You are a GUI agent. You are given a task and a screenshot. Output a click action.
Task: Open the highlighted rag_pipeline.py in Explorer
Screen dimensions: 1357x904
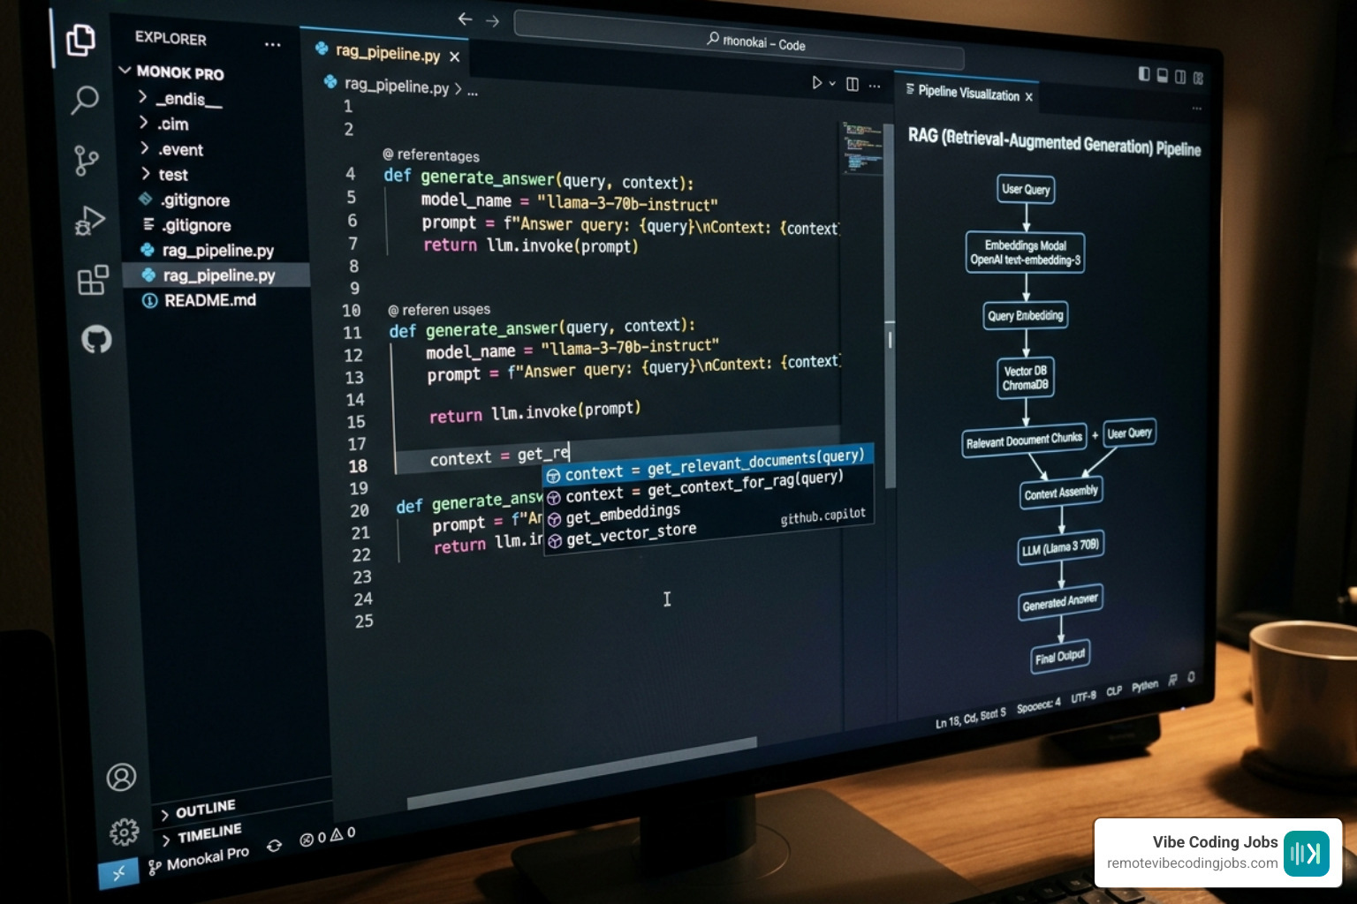pyautogui.click(x=216, y=275)
